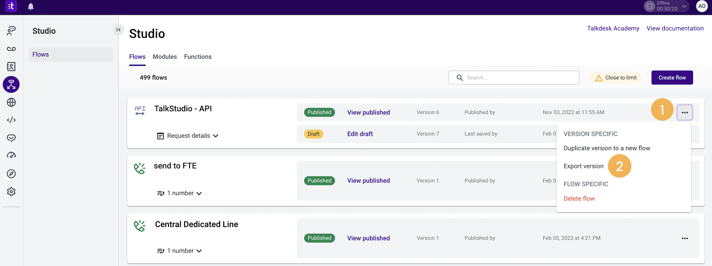712x266 pixels.
Task: Click the send to FTE flow title
Action: point(175,166)
